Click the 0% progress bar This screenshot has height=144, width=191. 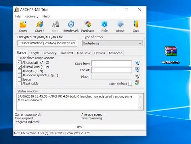80,127
